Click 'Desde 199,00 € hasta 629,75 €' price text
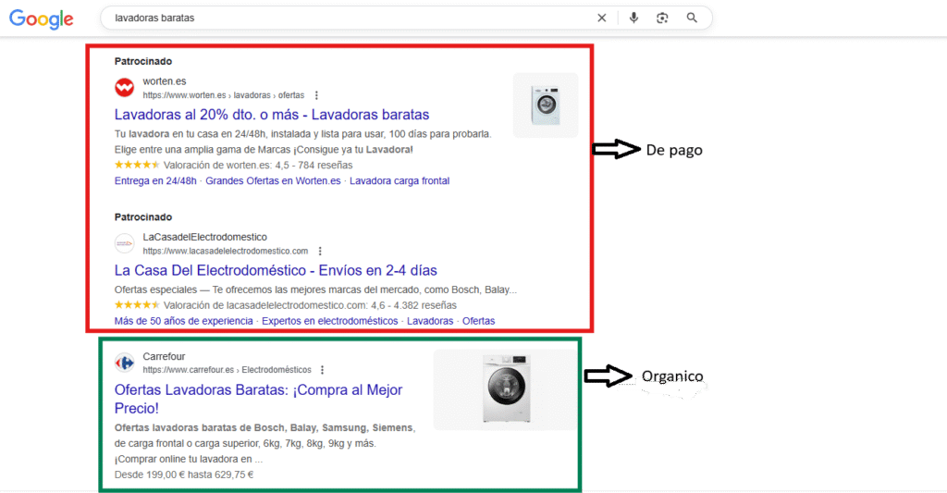Image resolution: width=947 pixels, height=493 pixels. point(184,475)
